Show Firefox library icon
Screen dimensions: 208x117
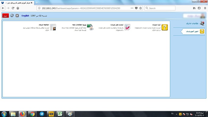pos(194,8)
